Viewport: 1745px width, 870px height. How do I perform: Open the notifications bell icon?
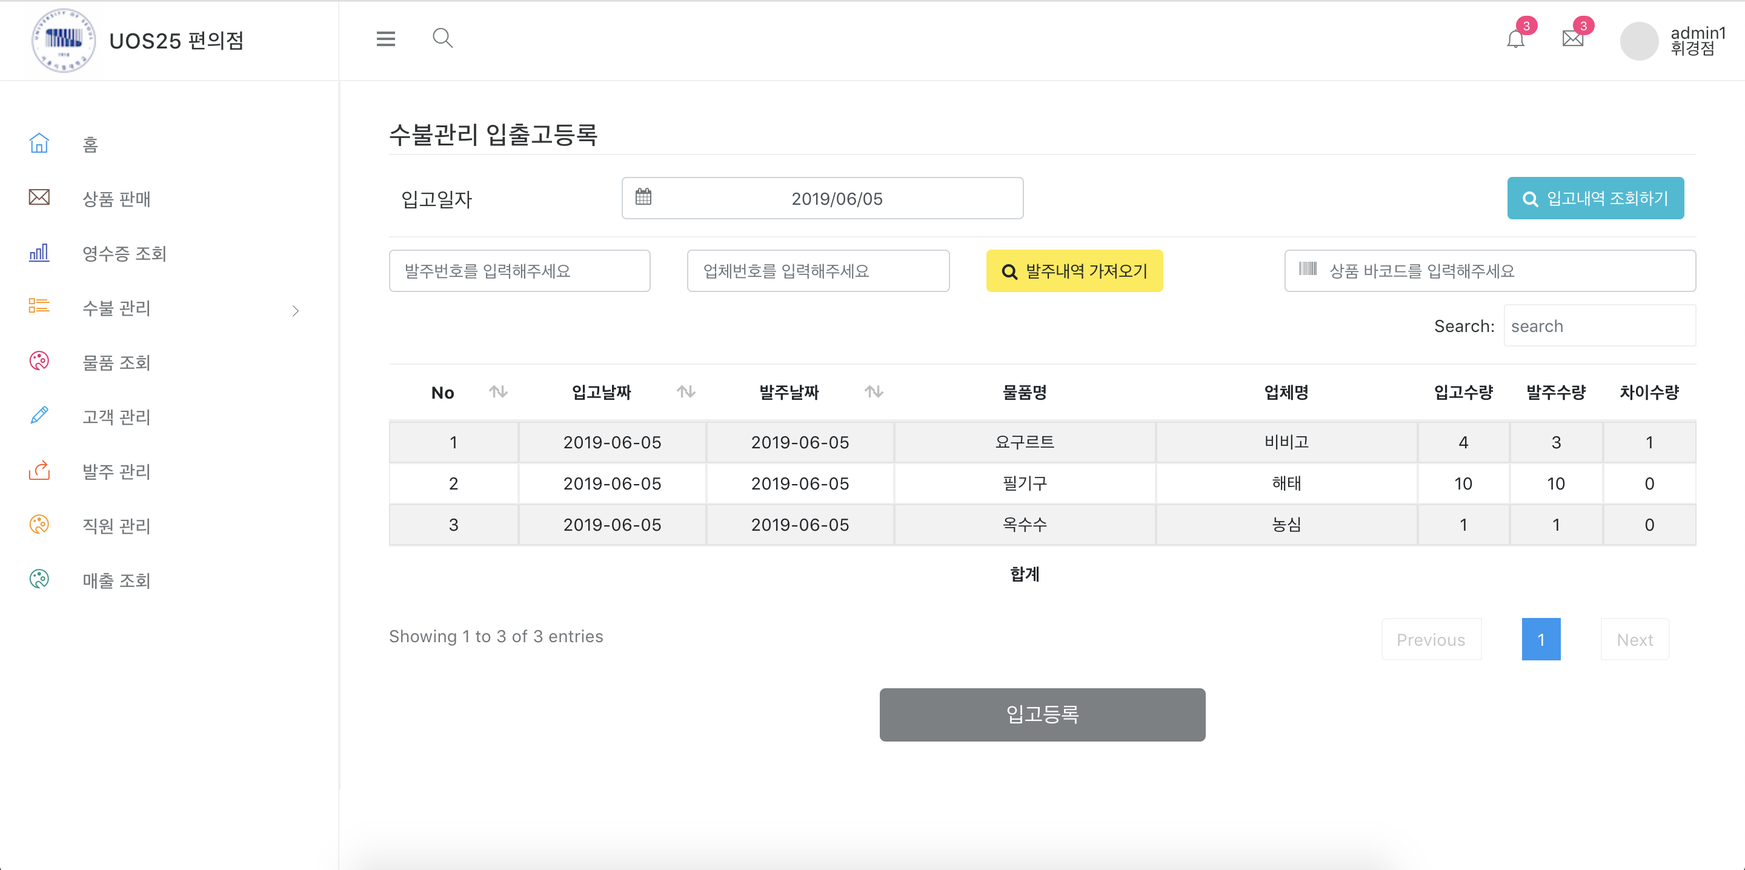1515,39
